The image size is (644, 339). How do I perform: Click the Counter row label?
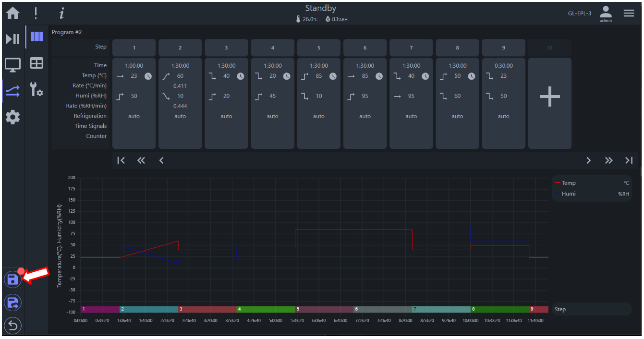97,136
